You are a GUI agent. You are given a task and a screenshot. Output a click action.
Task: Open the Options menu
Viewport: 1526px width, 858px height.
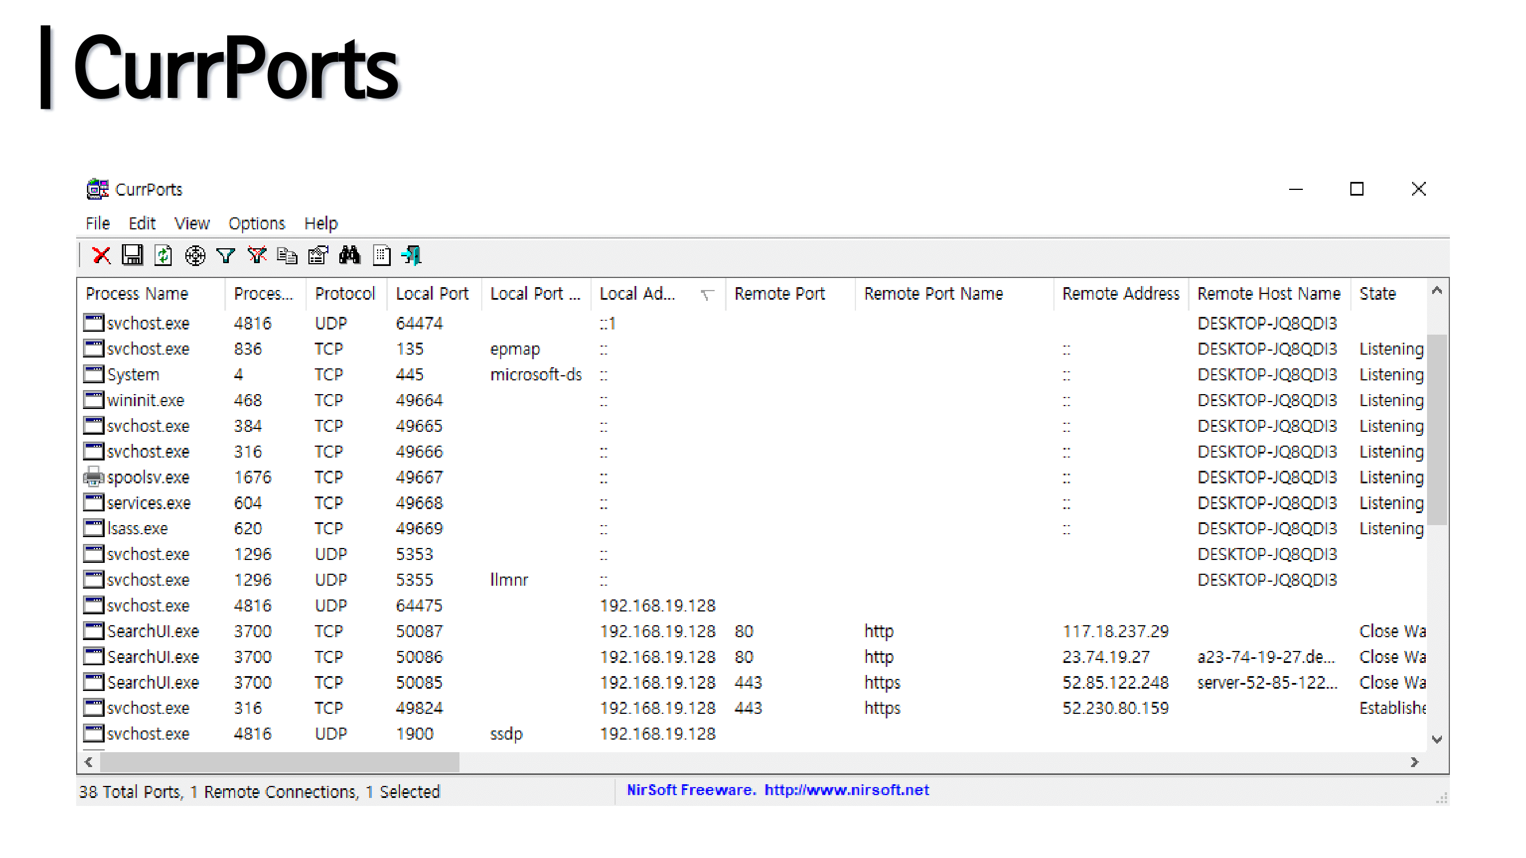coord(256,223)
